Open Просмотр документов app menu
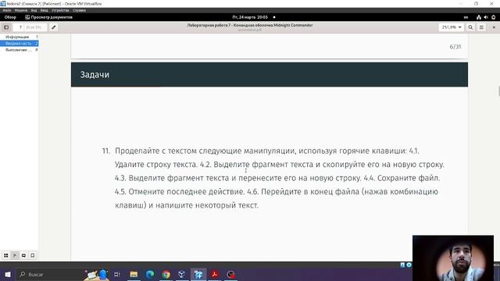Image resolution: width=500 pixels, height=281 pixels. coord(48,17)
